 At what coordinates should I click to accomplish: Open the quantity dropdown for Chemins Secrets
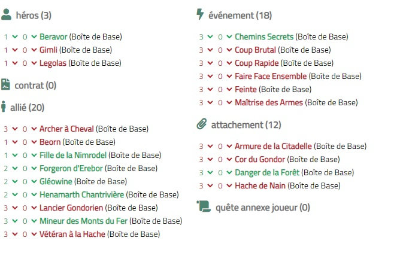tap(210, 36)
